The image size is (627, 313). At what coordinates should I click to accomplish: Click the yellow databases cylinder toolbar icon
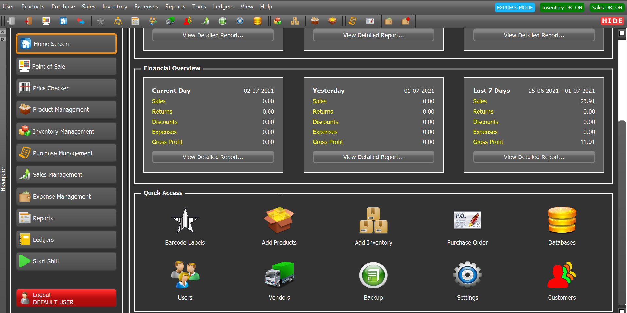pyautogui.click(x=257, y=21)
